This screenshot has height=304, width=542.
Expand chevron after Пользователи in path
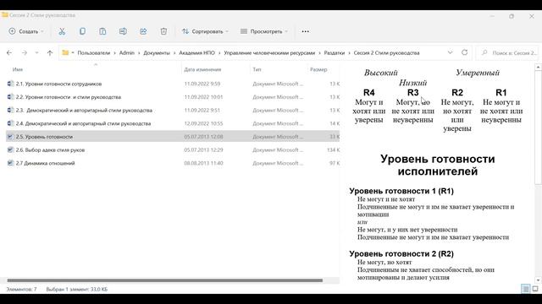click(x=115, y=53)
